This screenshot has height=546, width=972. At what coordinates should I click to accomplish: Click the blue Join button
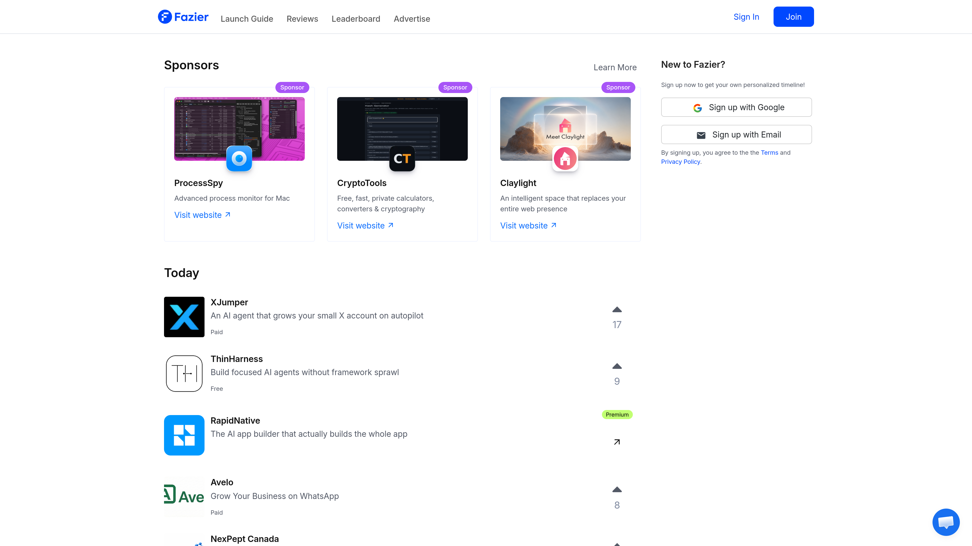794,17
